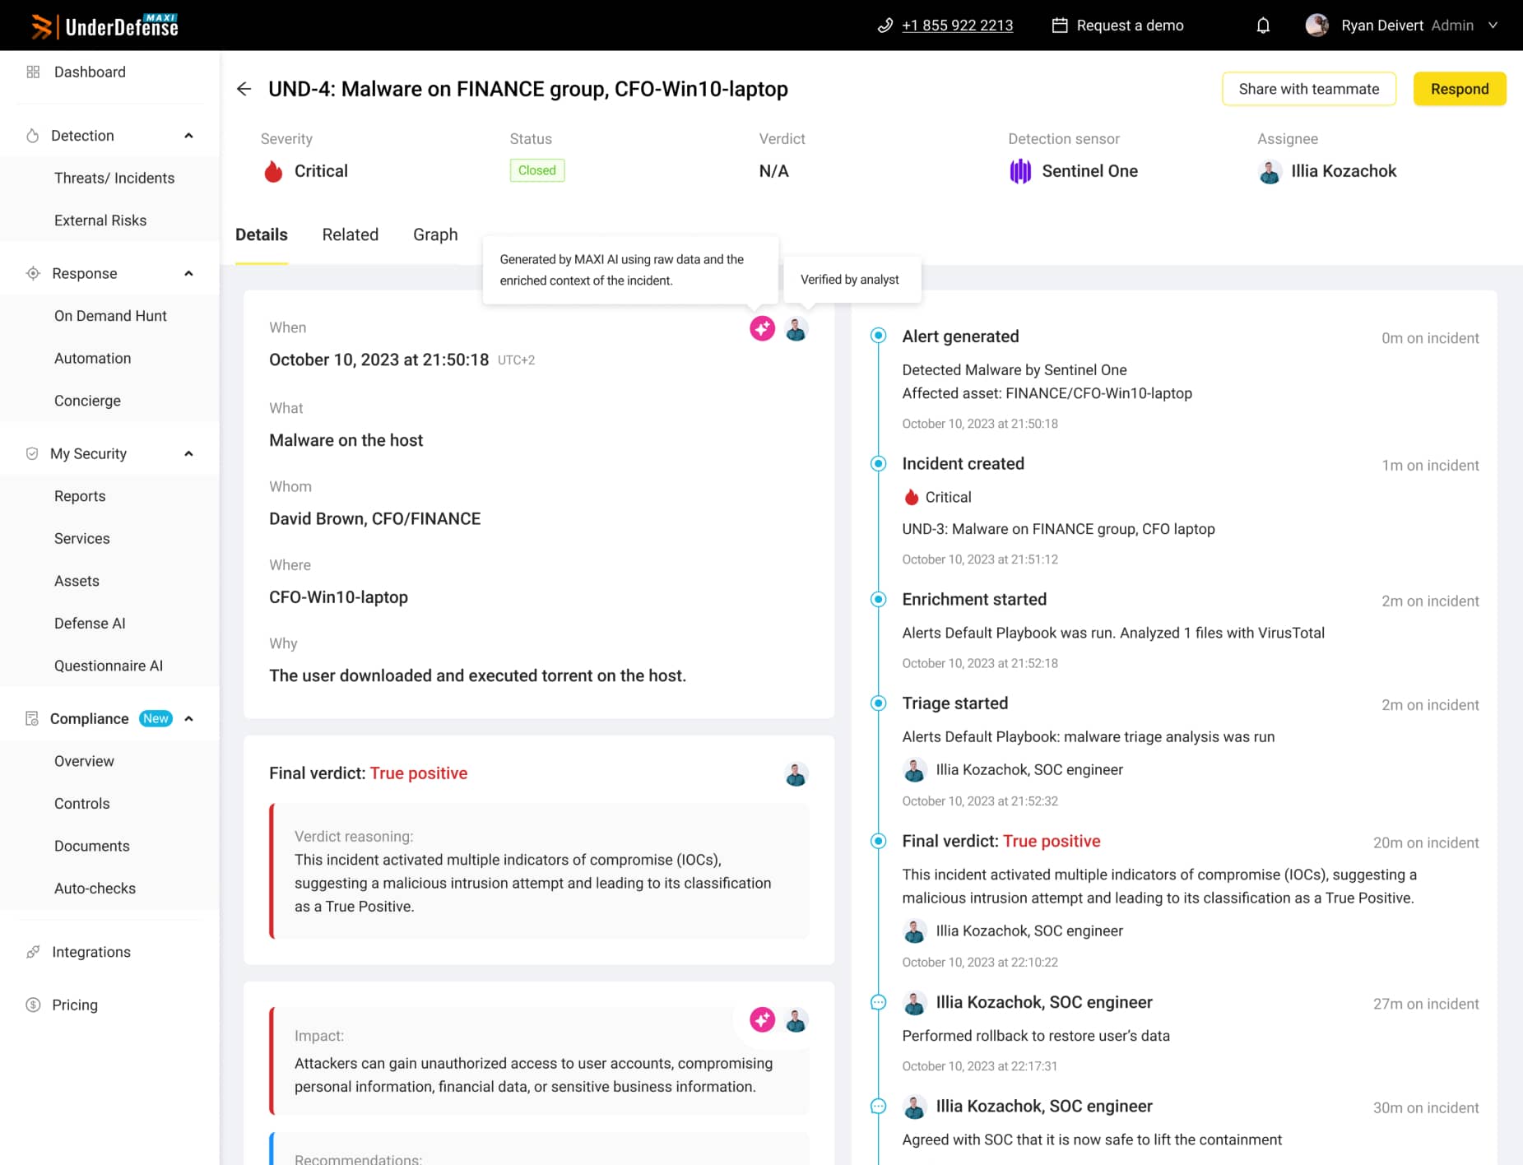Screen dimensions: 1523x1165
Task: Click the Dashboard grid icon
Action: [33, 72]
